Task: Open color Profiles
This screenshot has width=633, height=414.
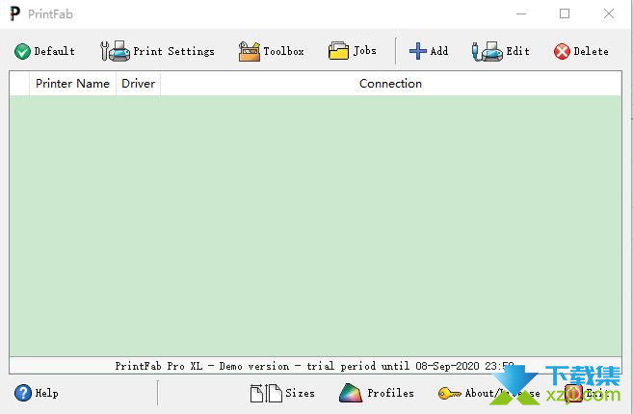Action: click(x=377, y=393)
